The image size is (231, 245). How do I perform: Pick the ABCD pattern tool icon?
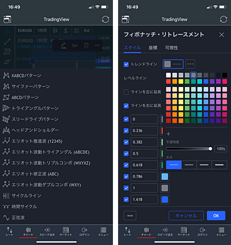[x=6, y=97]
